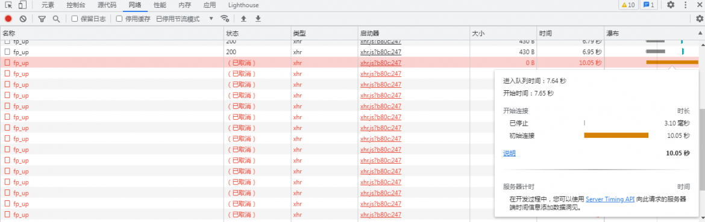Switch to the Lighthouse tab
The height and width of the screenshot is (222, 705).
[x=243, y=5]
